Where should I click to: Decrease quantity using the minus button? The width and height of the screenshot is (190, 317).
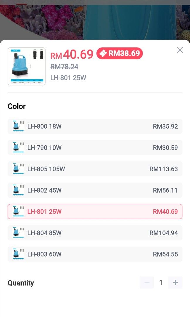[147, 283]
